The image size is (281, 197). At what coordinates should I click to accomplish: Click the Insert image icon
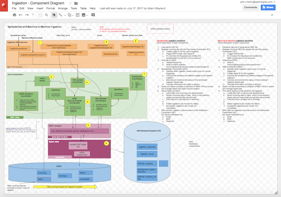tap(83, 15)
